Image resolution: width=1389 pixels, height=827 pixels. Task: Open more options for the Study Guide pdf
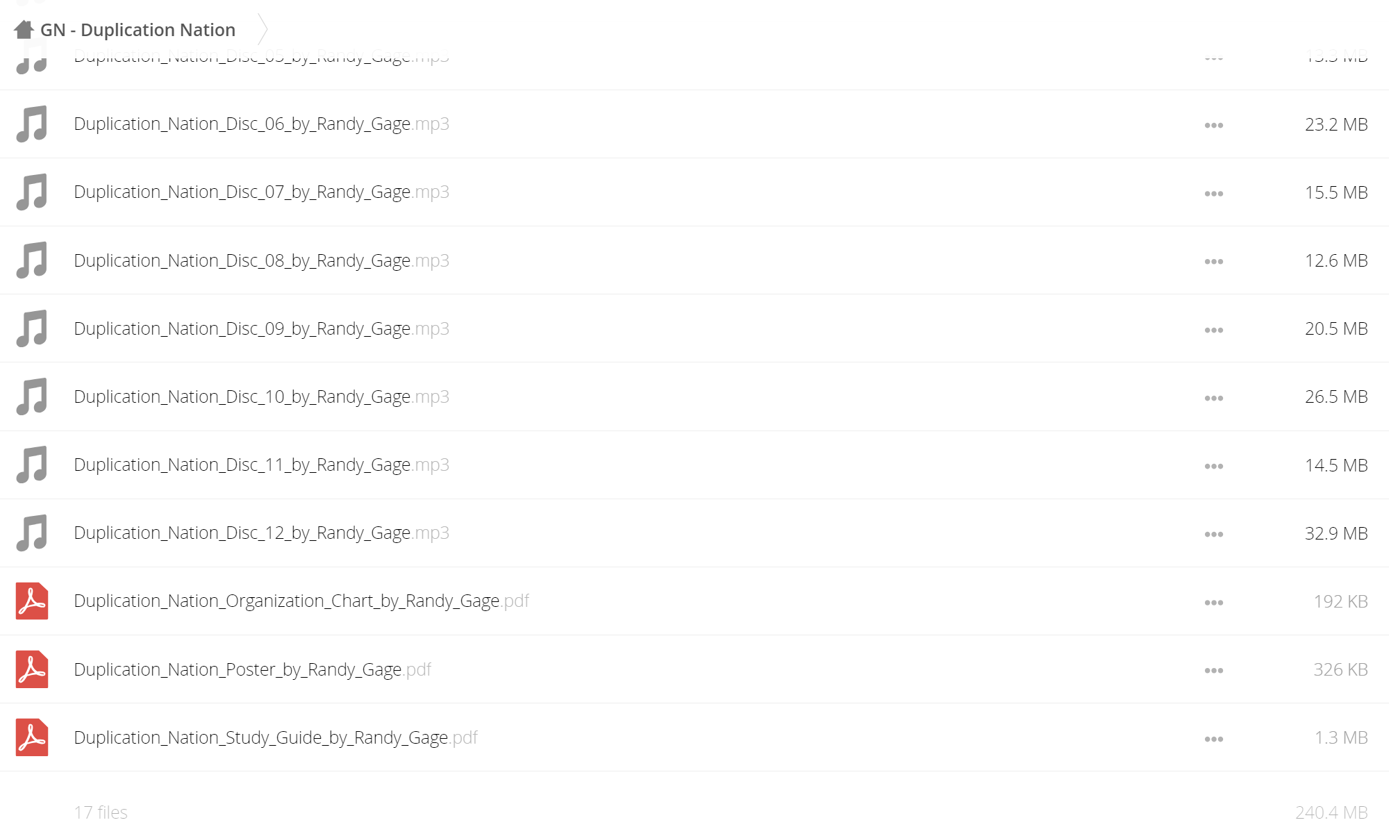tap(1213, 739)
